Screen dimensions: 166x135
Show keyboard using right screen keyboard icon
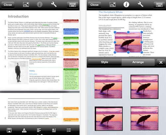159,5
